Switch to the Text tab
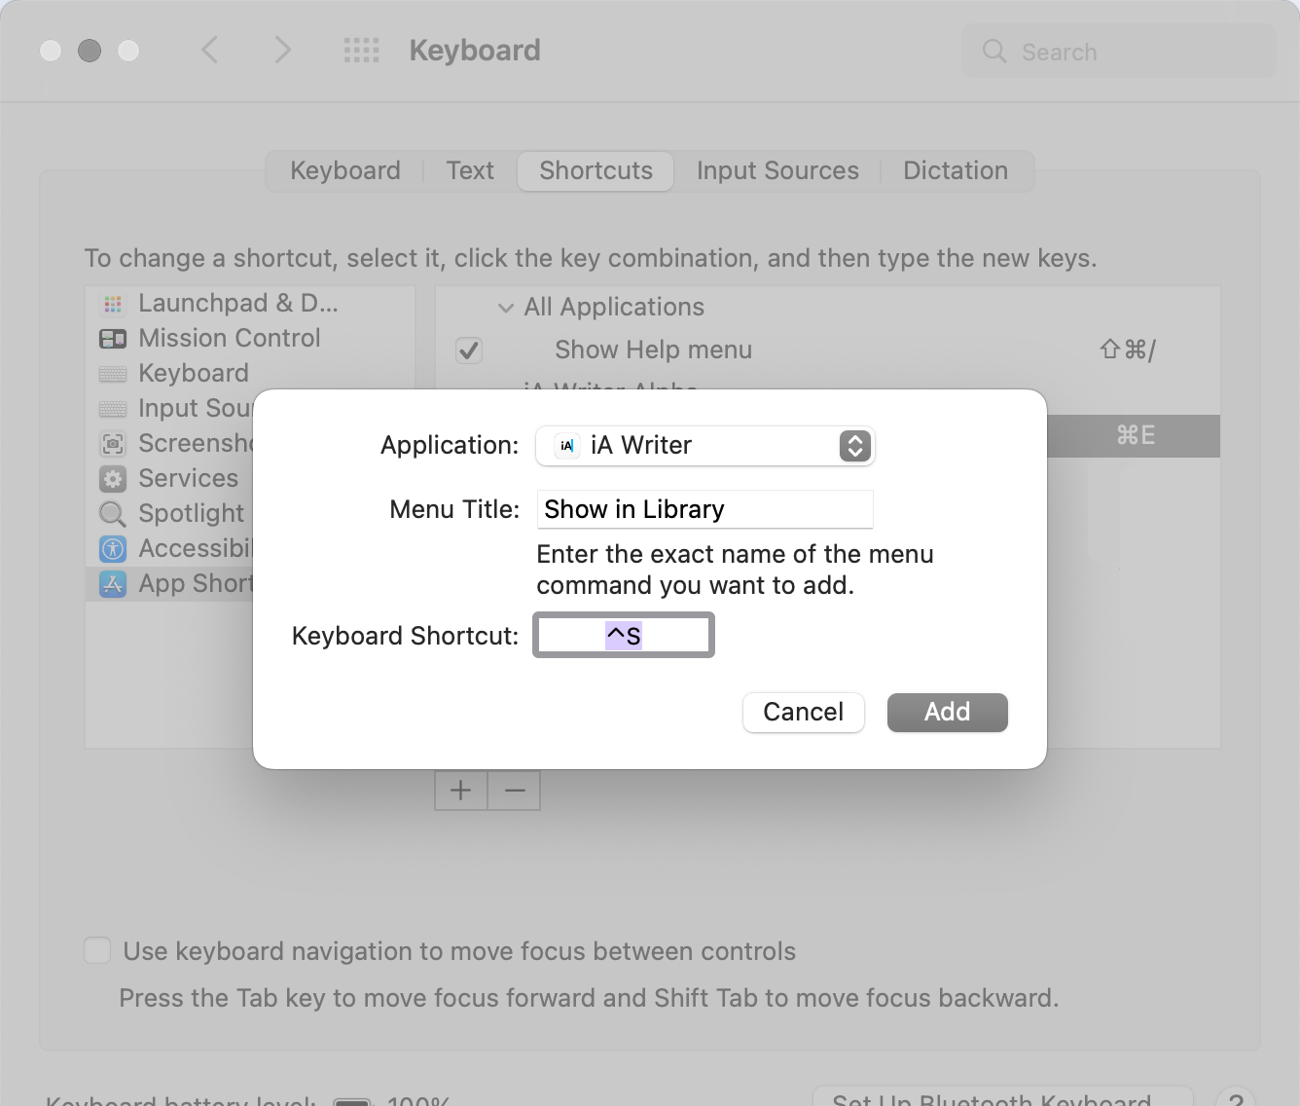The height and width of the screenshot is (1106, 1300). click(470, 170)
